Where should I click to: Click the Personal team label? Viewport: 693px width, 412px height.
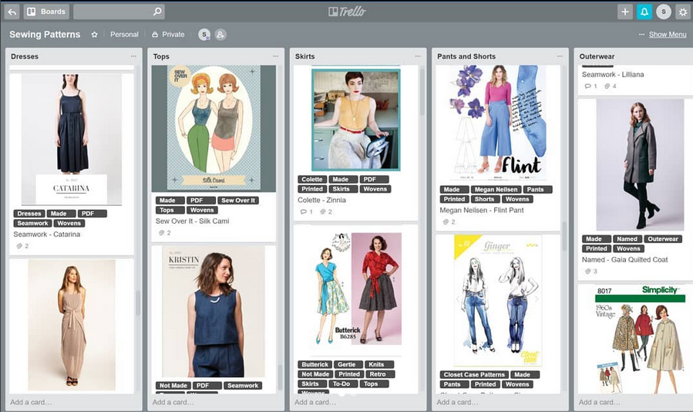[x=124, y=35]
